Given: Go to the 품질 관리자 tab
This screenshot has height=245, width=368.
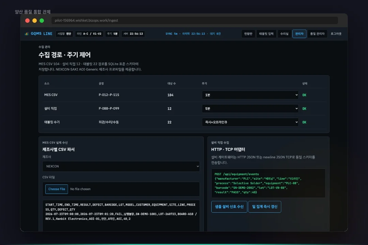Looking at the screenshot, I should [x=317, y=34].
